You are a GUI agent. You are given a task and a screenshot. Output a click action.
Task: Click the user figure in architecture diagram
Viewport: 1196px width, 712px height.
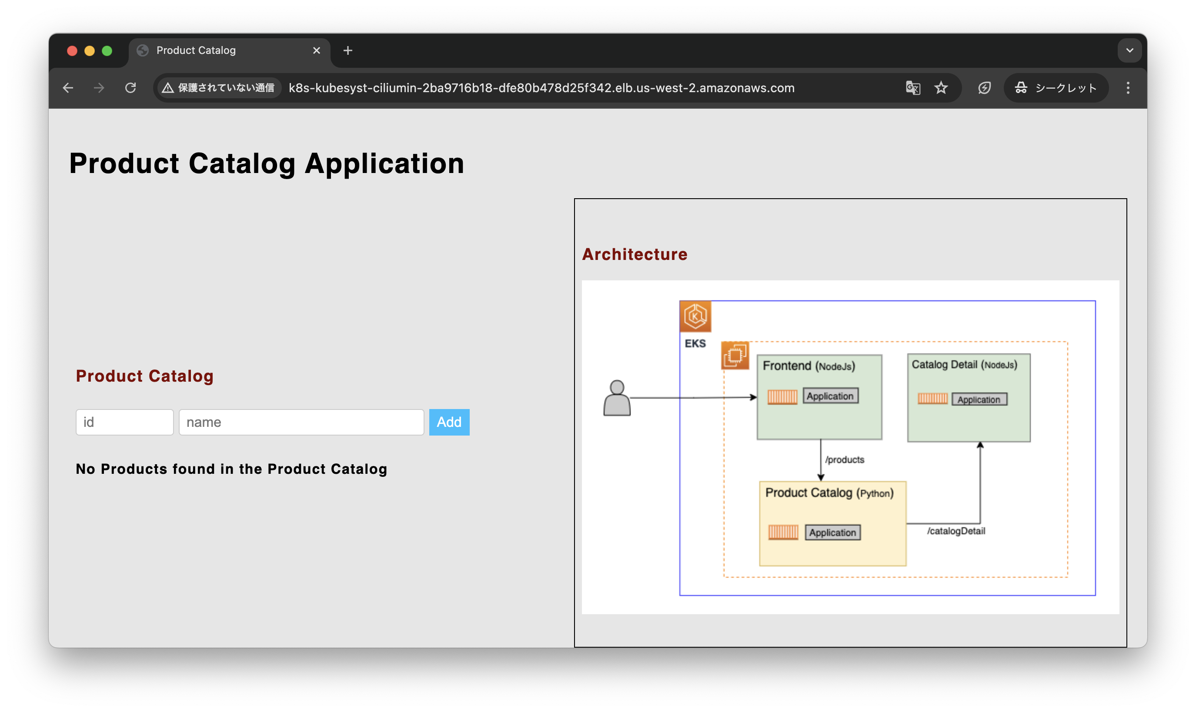click(x=617, y=398)
